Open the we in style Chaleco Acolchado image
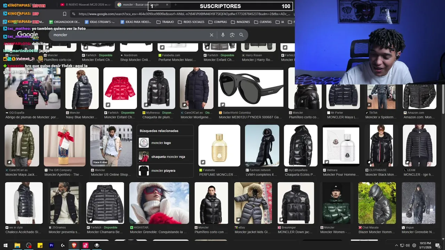 click(24, 203)
